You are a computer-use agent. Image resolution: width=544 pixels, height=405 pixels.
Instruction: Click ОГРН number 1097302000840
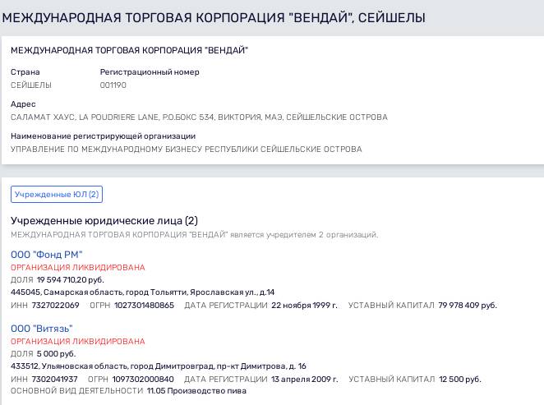point(143,379)
